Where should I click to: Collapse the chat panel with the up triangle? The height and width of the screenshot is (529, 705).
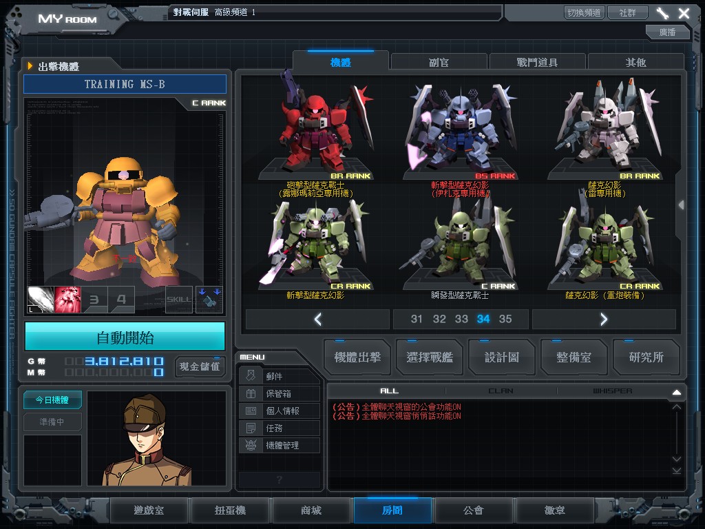click(677, 392)
